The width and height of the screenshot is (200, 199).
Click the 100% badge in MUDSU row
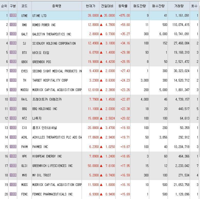[13, 89]
